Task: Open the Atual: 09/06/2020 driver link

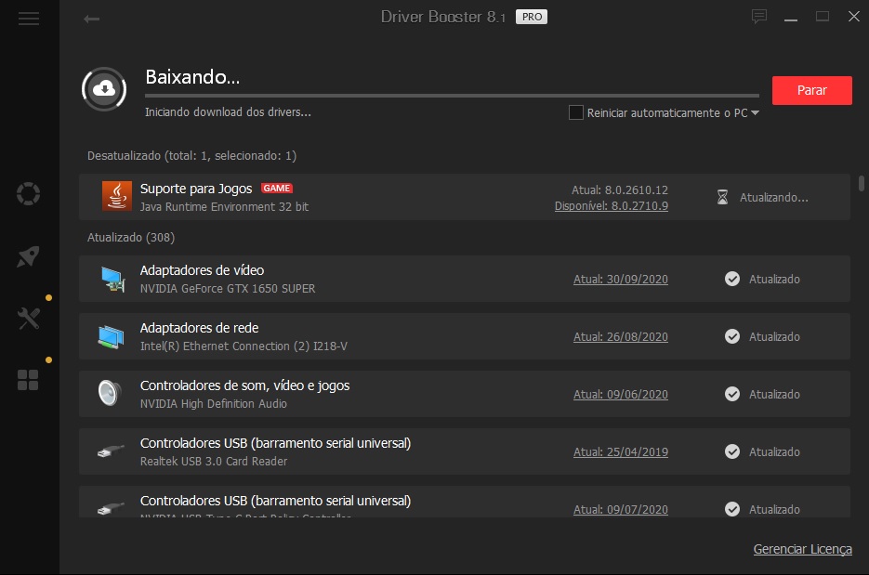Action: (x=621, y=395)
